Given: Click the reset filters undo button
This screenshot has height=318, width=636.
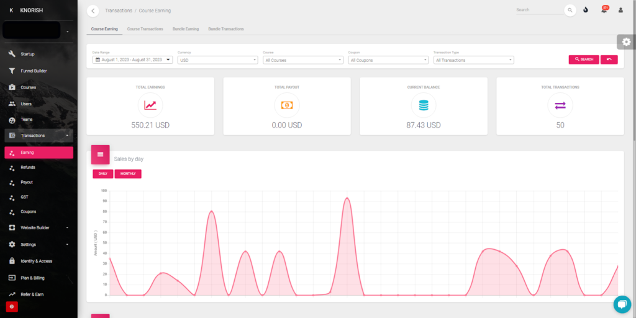Looking at the screenshot, I should pyautogui.click(x=609, y=60).
